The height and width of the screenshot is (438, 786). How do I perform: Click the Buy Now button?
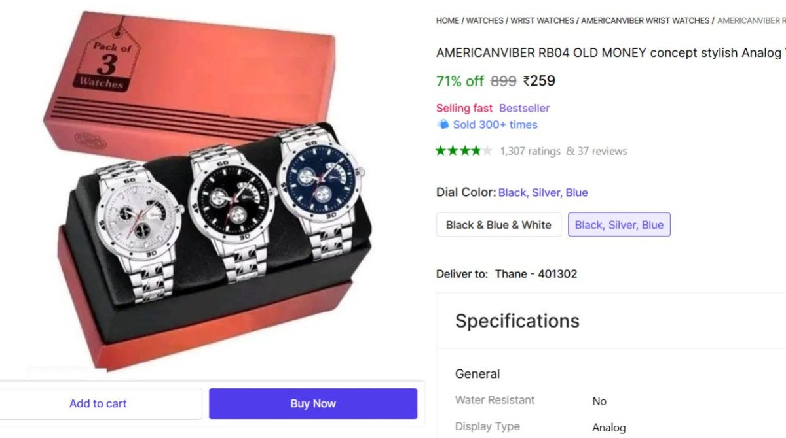click(313, 403)
